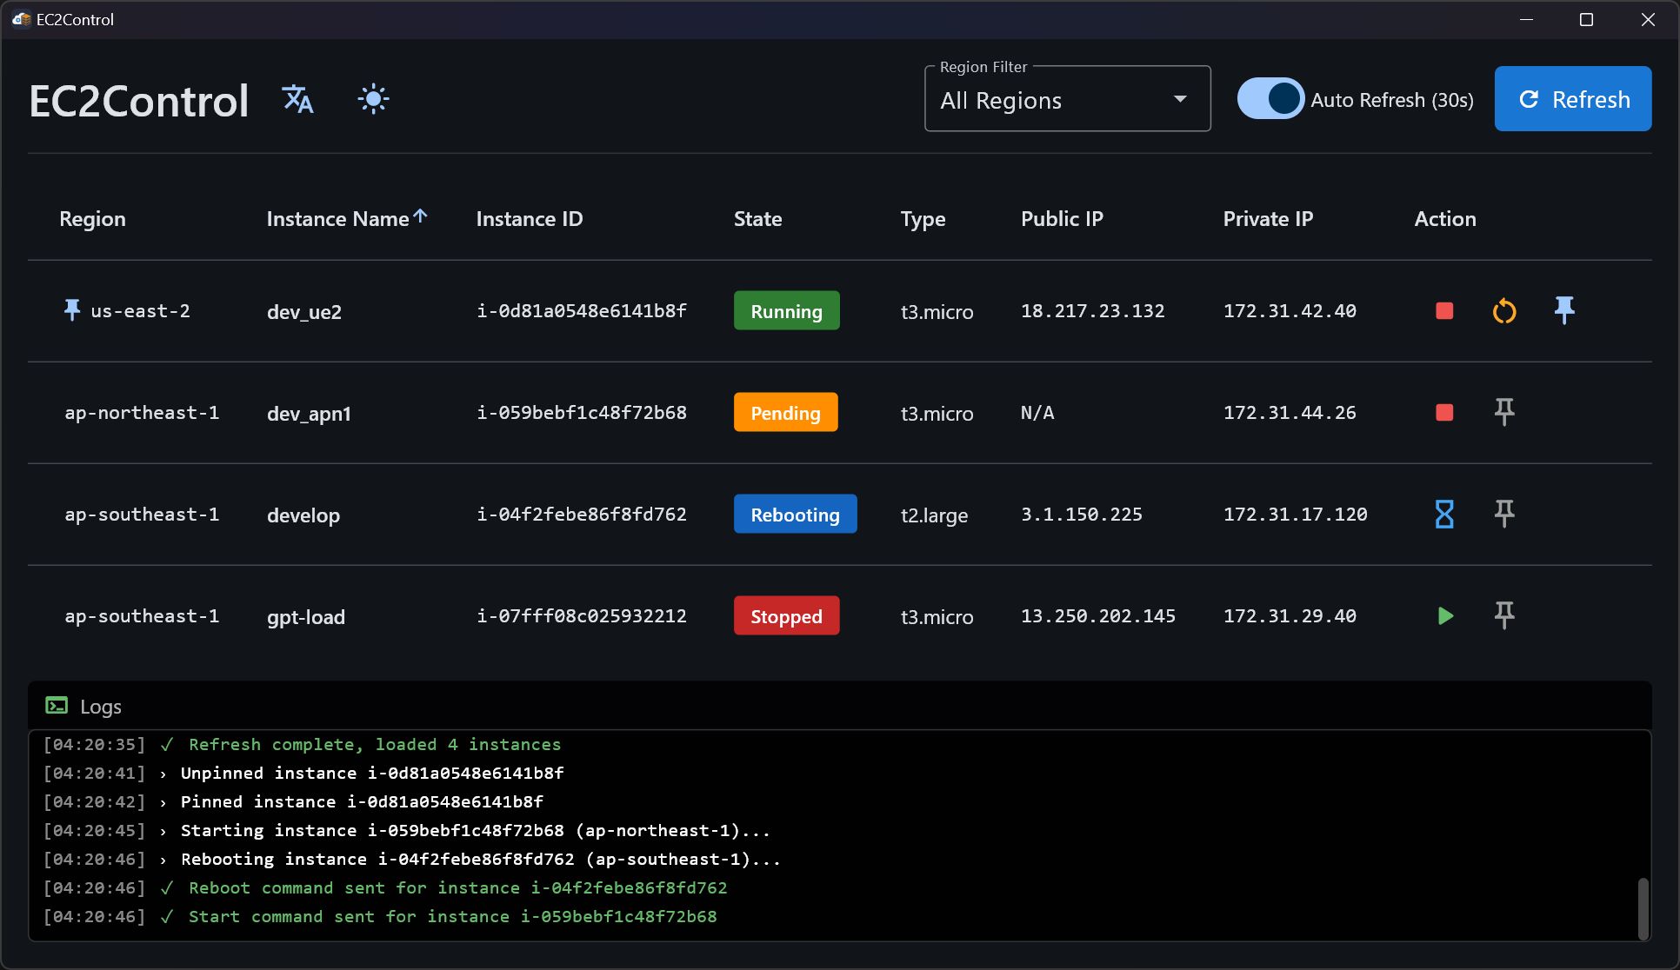
Task: Click the Region Filter dropdown arrow
Action: (1180, 100)
